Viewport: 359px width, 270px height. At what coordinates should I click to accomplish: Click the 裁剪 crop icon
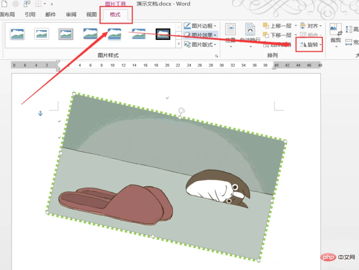point(336,29)
